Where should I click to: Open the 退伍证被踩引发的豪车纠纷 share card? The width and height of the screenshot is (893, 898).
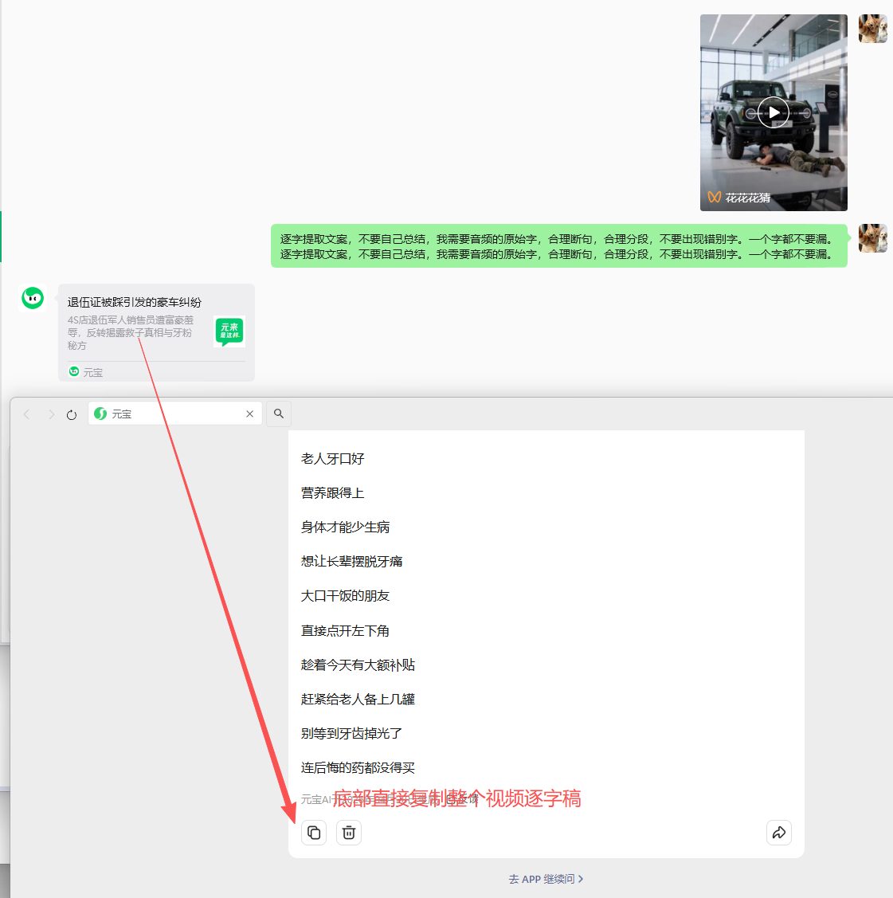(156, 332)
